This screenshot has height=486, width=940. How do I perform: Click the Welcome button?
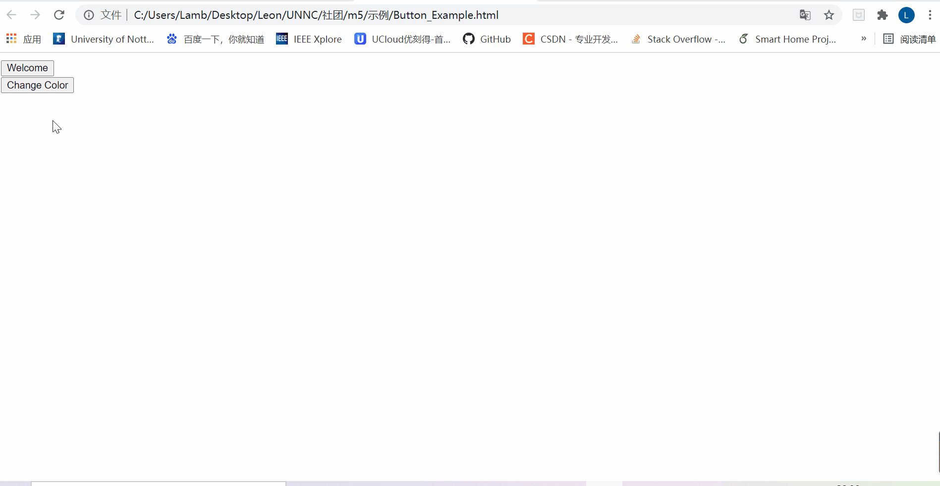coord(27,68)
